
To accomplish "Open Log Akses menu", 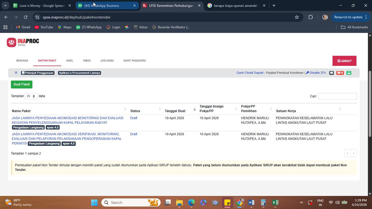I will 107,60.
